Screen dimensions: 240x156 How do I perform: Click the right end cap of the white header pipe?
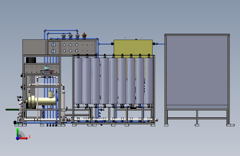tap(157, 120)
